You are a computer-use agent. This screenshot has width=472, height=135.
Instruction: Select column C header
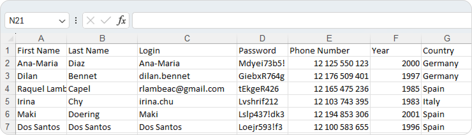click(187, 39)
